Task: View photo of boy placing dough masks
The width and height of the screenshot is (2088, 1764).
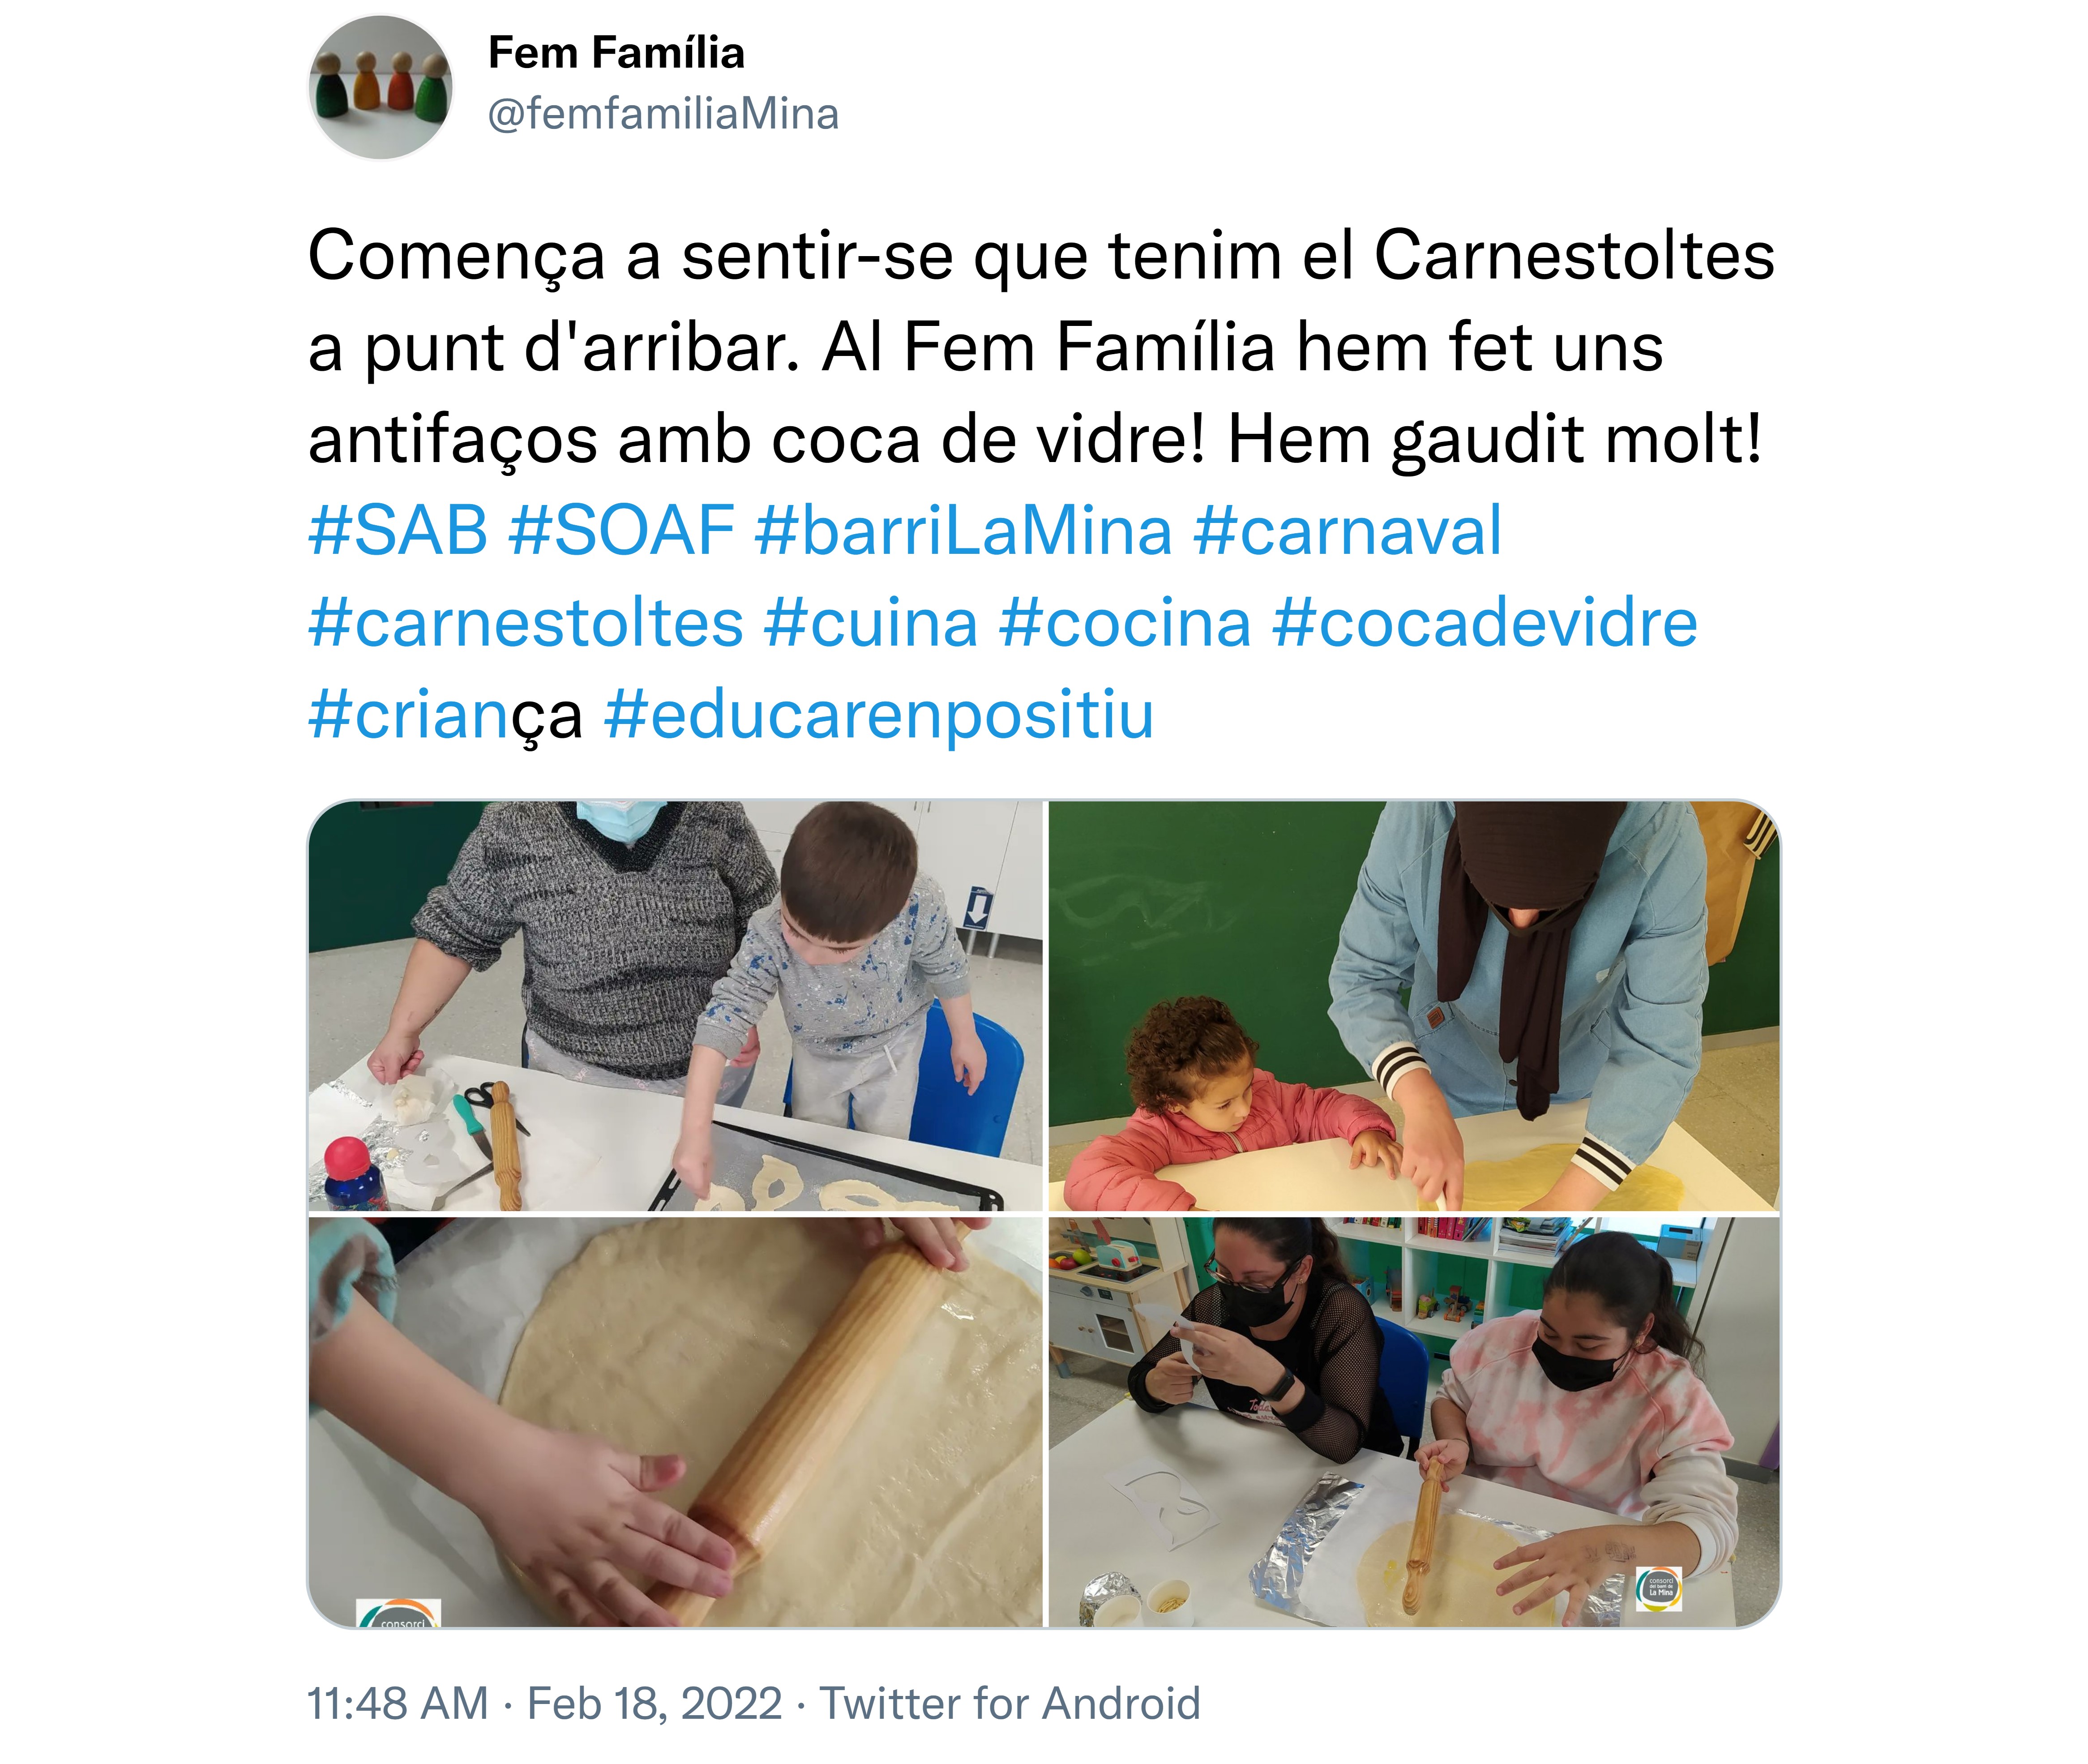Action: (675, 1006)
